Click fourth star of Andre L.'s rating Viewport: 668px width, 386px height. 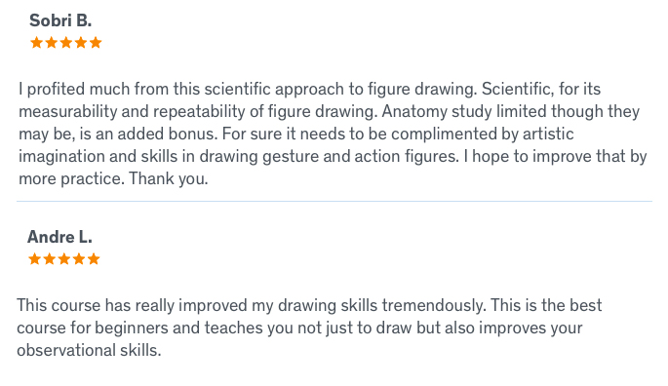pos(79,259)
